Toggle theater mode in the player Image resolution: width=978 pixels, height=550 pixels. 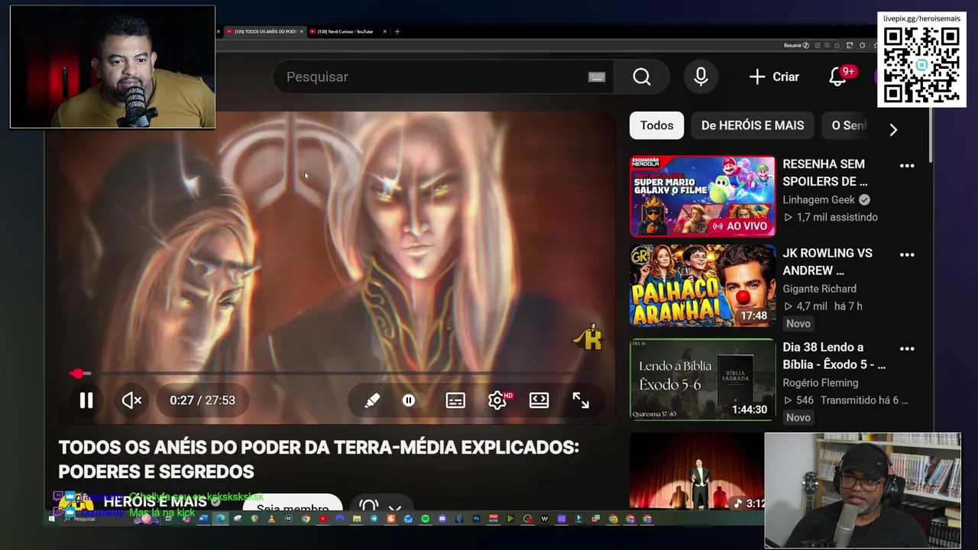coord(539,400)
